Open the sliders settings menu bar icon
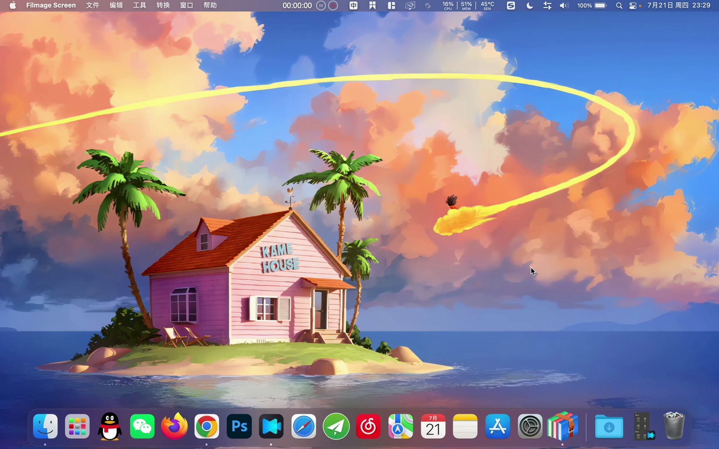The height and width of the screenshot is (449, 719). (x=547, y=5)
